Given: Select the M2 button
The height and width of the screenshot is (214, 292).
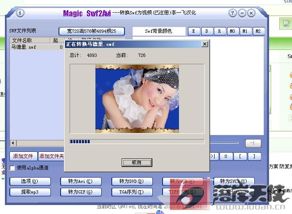Looking at the screenshot, I should coord(258,31).
